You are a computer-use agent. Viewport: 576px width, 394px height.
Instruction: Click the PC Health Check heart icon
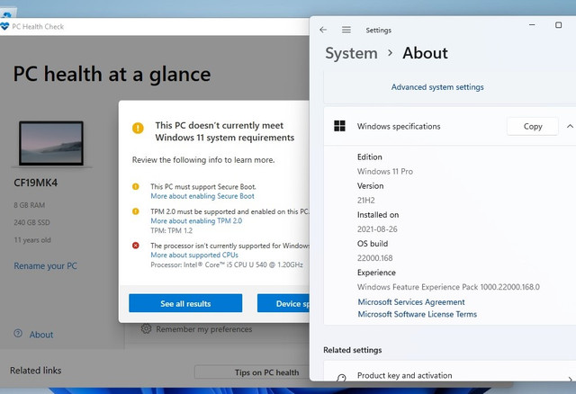pyautogui.click(x=4, y=26)
